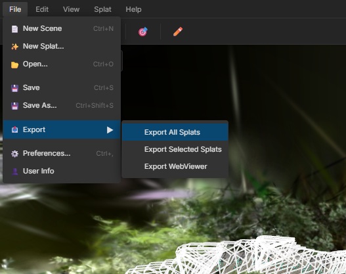Open Preferences... from File menu

pyautogui.click(x=62, y=153)
